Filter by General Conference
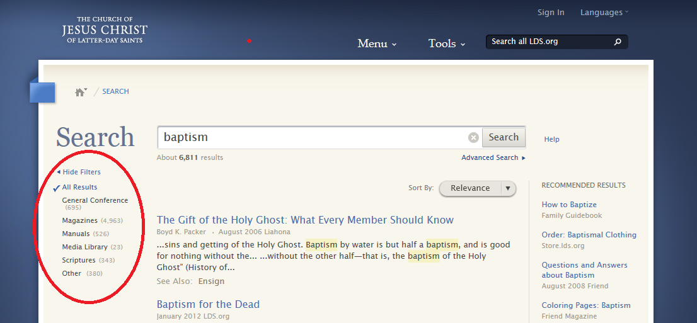Viewport: 697px width, 323px height. click(x=95, y=203)
